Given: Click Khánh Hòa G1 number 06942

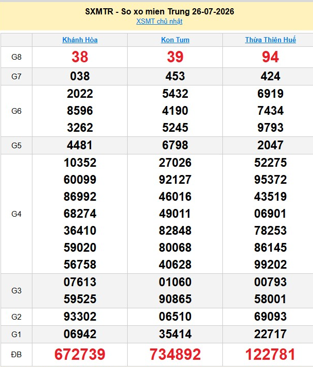Looking at the screenshot, I should 80,334.
